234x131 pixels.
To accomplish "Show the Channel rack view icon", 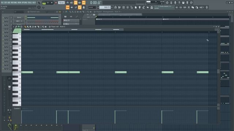I will pyautogui.click(x=124, y=7).
